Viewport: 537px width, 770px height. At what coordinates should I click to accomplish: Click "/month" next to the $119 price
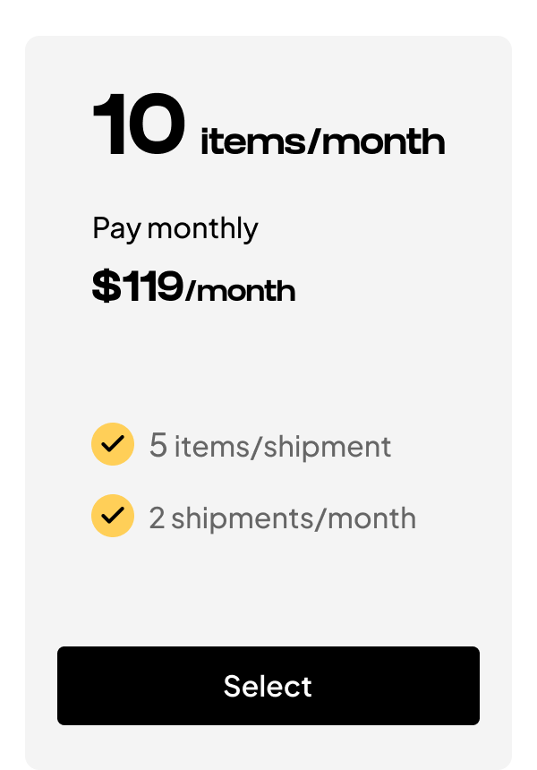tap(240, 291)
